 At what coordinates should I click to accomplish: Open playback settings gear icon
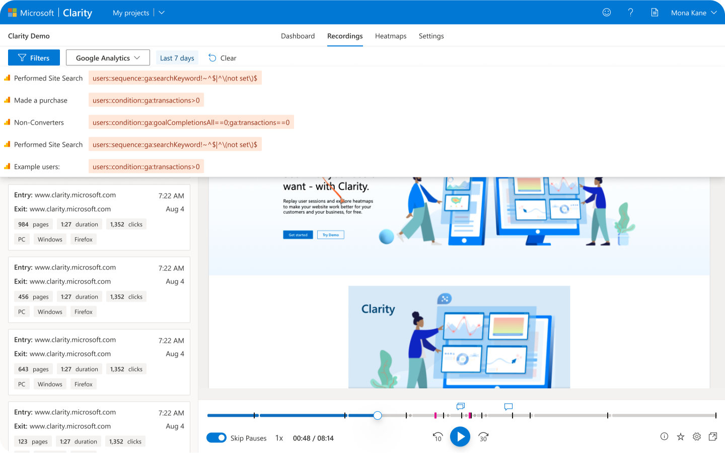(697, 437)
